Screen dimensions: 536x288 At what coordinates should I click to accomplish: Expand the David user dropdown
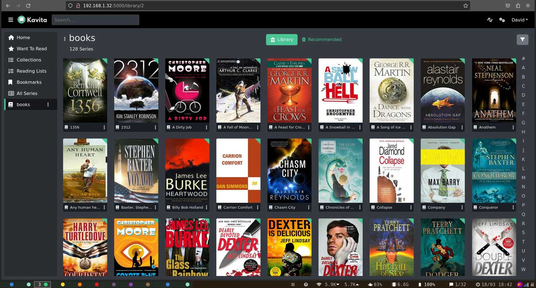tap(519, 20)
